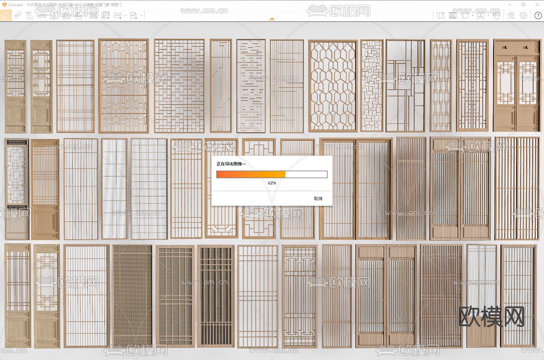544x360 pixels.
Task: Open collaborative annotations pin icon
Action: [x=18, y=15]
